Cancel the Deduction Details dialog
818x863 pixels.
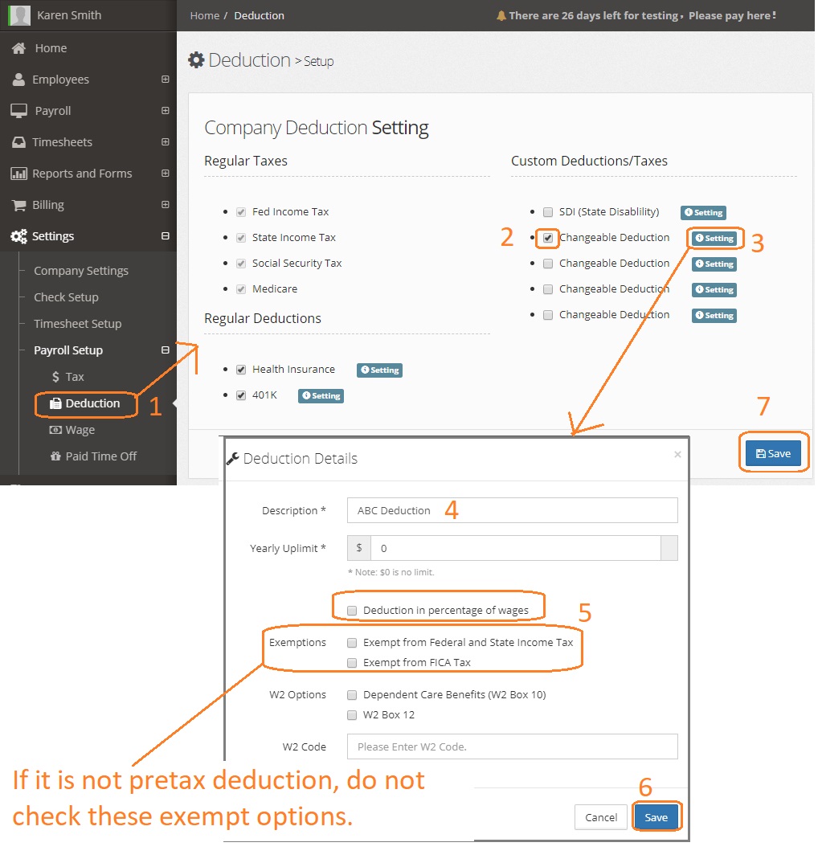coord(600,818)
